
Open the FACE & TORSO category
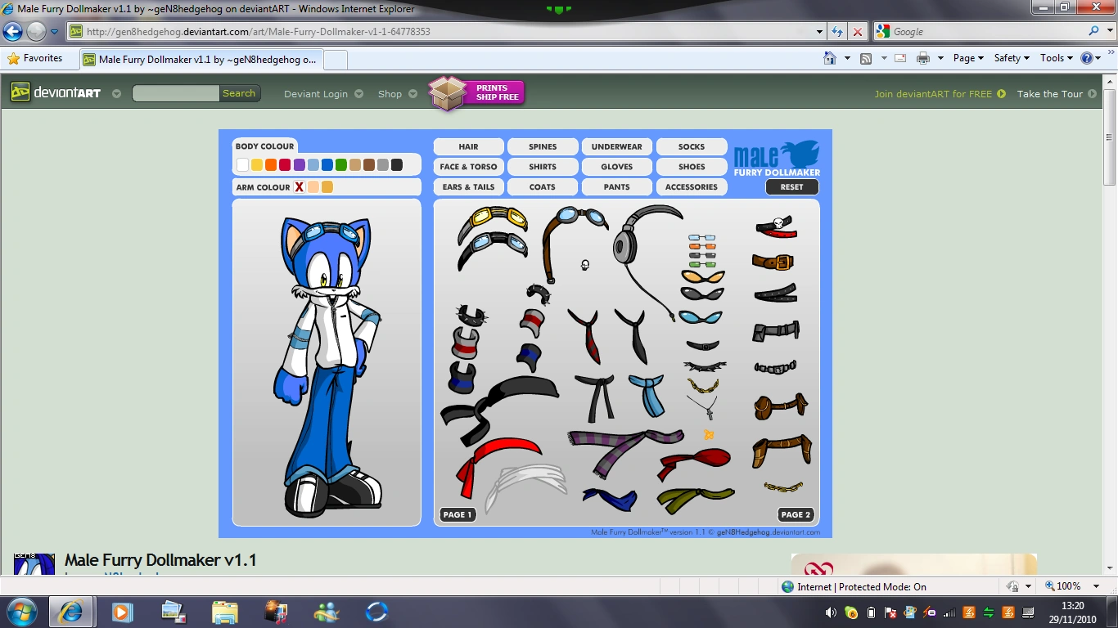pyautogui.click(x=469, y=167)
